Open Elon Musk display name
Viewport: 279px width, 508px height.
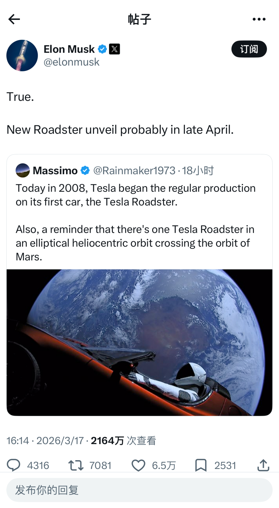pos(69,49)
